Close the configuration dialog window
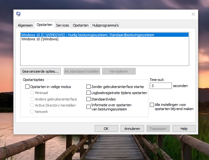 click(193, 14)
